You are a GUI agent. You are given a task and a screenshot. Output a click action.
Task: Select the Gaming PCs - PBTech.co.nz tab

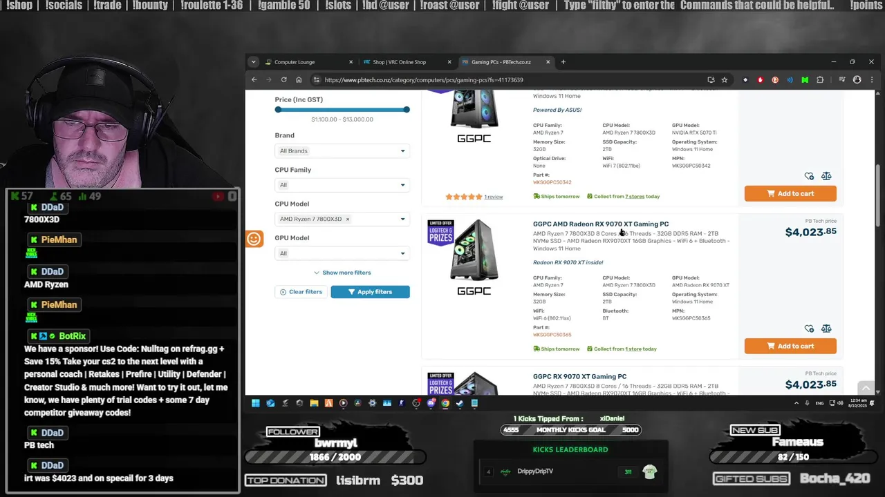506,62
